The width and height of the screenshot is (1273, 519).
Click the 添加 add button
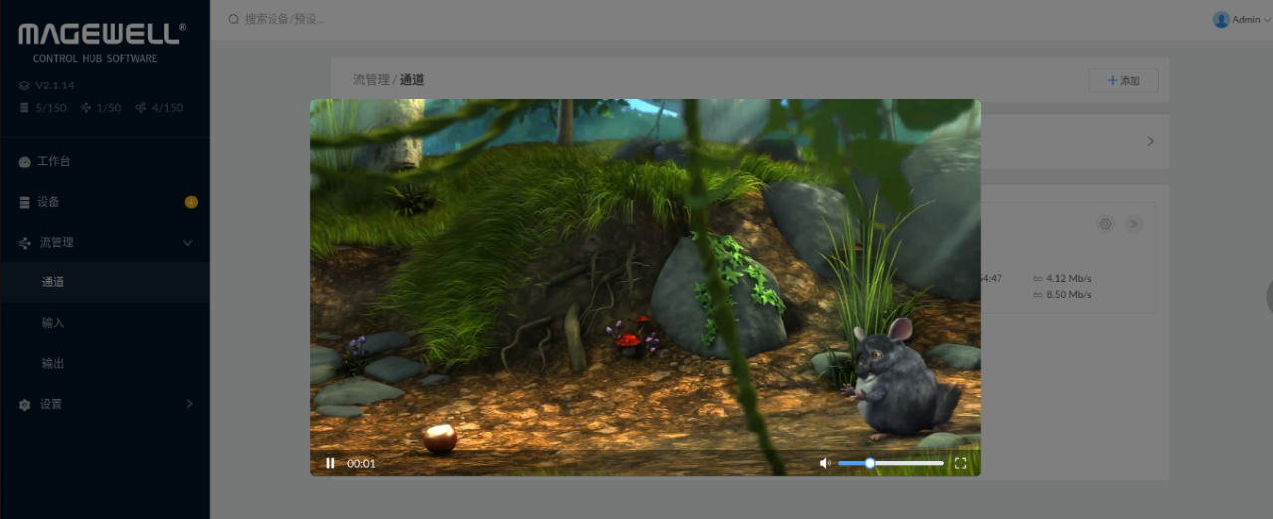pyautogui.click(x=1124, y=80)
